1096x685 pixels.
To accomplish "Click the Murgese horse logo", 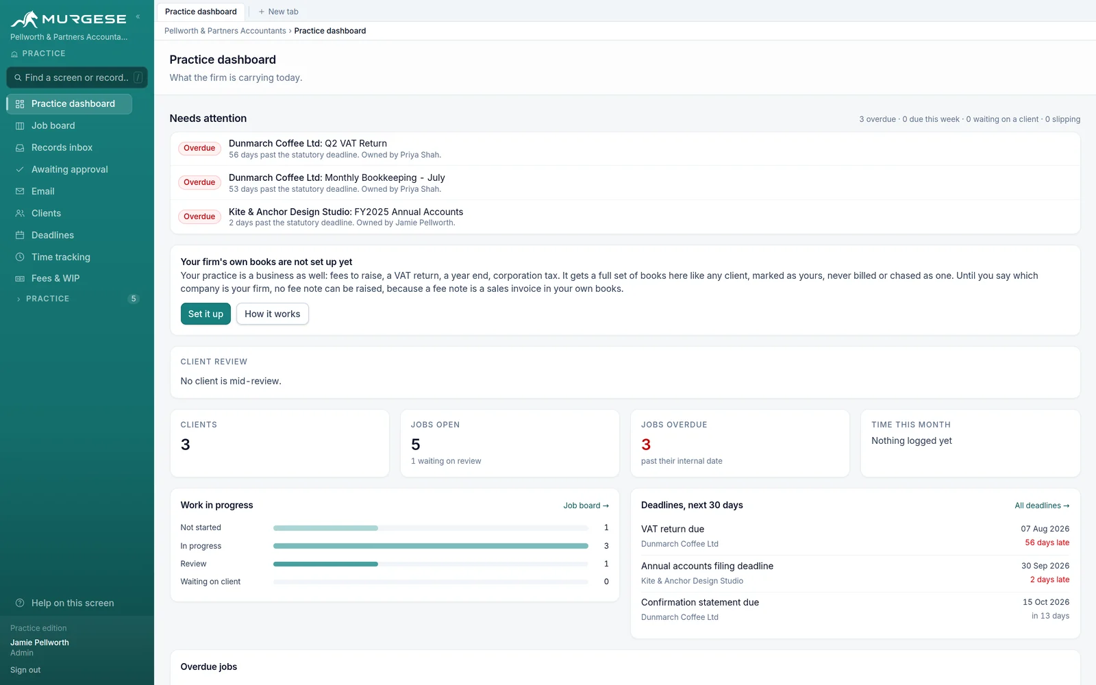I will pyautogui.click(x=25, y=19).
